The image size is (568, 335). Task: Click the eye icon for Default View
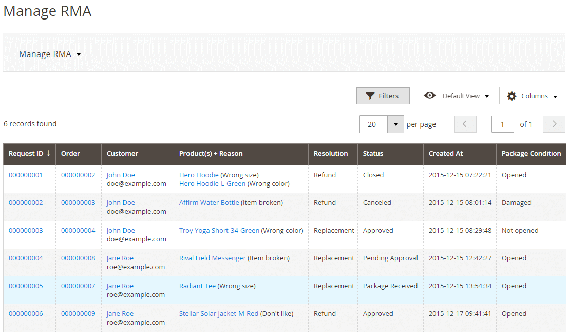pyautogui.click(x=430, y=96)
